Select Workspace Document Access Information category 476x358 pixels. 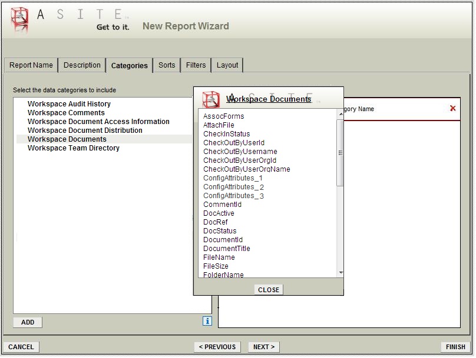[x=98, y=122]
